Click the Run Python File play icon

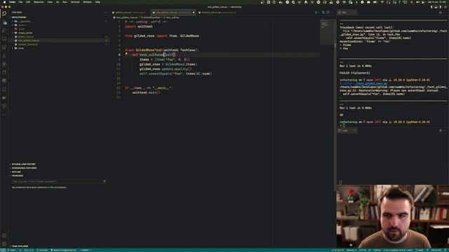coord(316,13)
